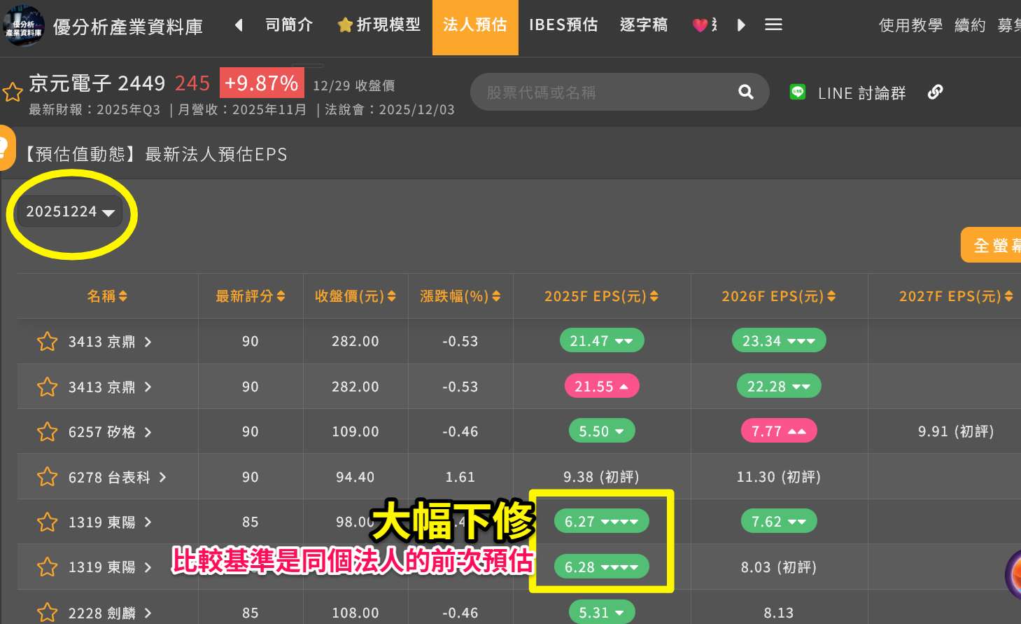This screenshot has height=624, width=1021.
Task: Toggle favorite star for 6257 矽格
Action: [47, 432]
